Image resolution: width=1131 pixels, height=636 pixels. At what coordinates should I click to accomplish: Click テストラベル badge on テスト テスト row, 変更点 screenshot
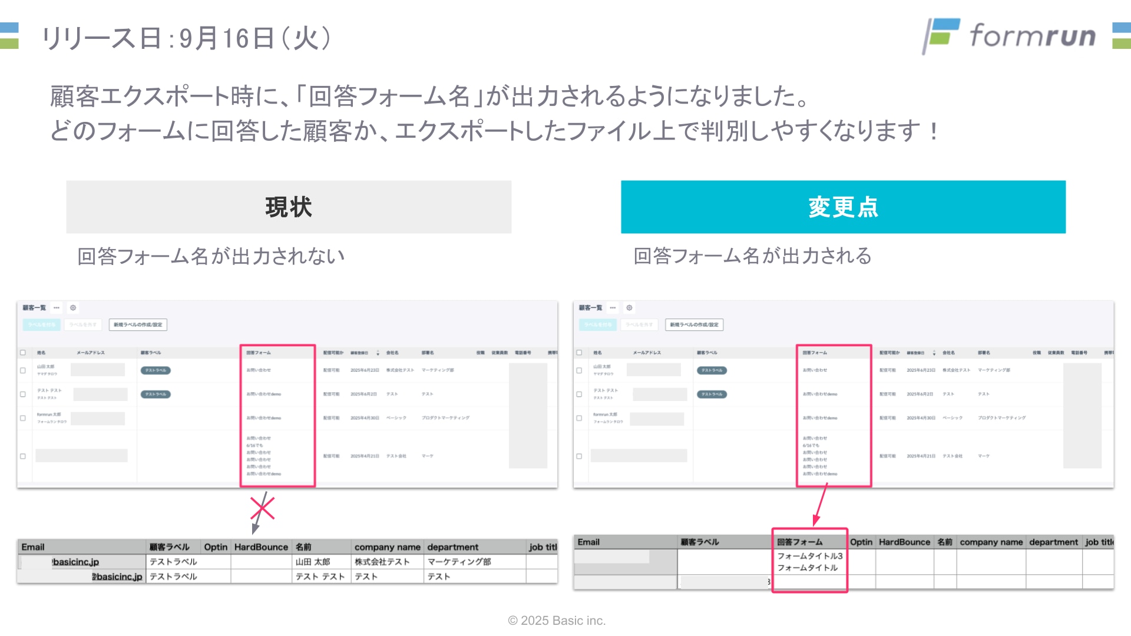[x=712, y=394]
